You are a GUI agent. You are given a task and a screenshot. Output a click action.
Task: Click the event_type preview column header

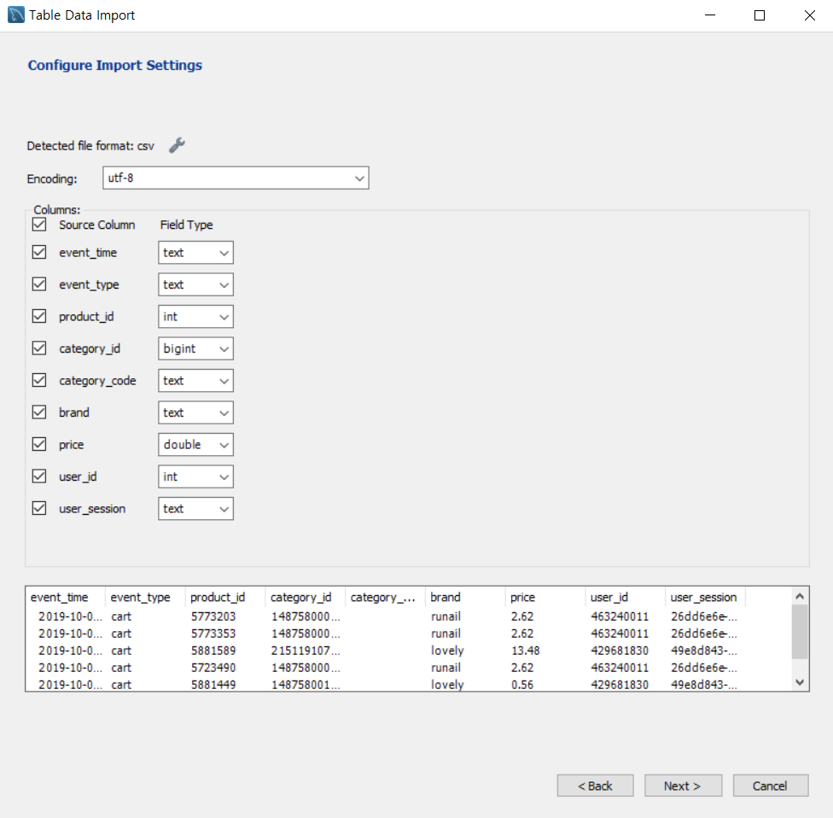[x=145, y=597]
